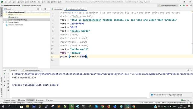Click the Windows Defender configuration updated notification
Image resolution: width=193 pixels, height=109 pixels.
[x=171, y=95]
